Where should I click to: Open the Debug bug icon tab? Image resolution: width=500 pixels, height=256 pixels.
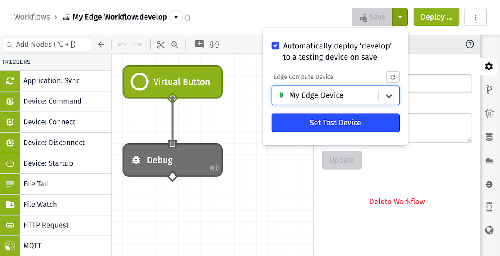pos(489,183)
